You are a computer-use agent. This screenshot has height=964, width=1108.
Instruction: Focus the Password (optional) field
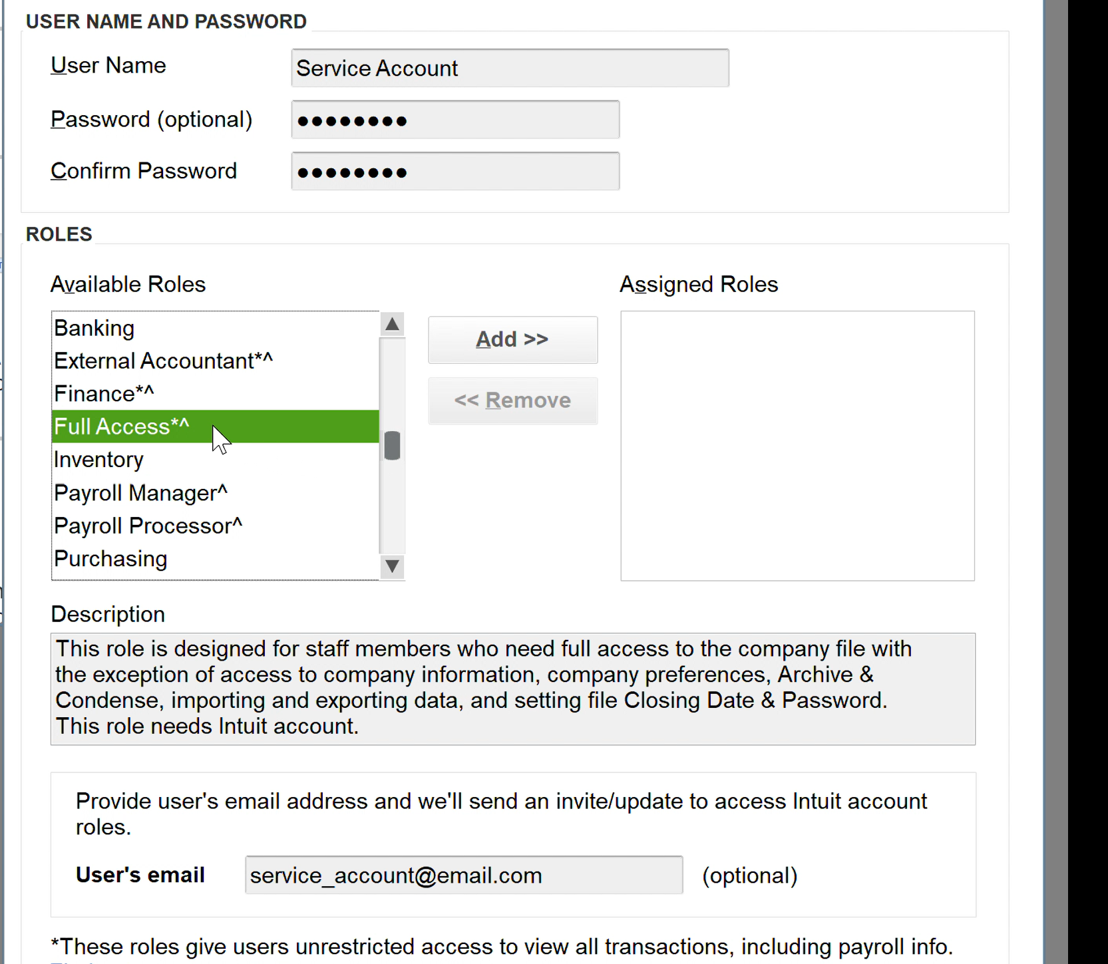click(x=455, y=120)
